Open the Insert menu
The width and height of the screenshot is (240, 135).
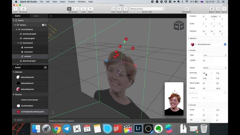point(63,1)
